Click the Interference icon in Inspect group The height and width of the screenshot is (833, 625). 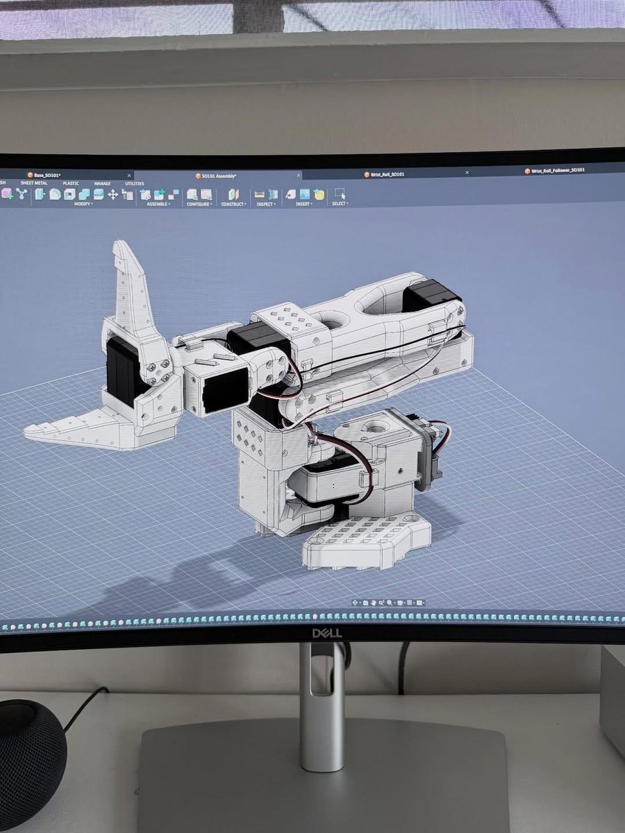273,194
